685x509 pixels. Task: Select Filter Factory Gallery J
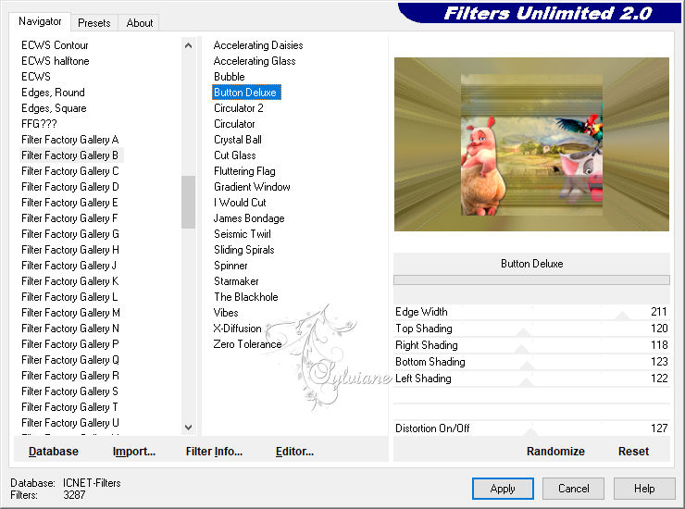tap(68, 266)
